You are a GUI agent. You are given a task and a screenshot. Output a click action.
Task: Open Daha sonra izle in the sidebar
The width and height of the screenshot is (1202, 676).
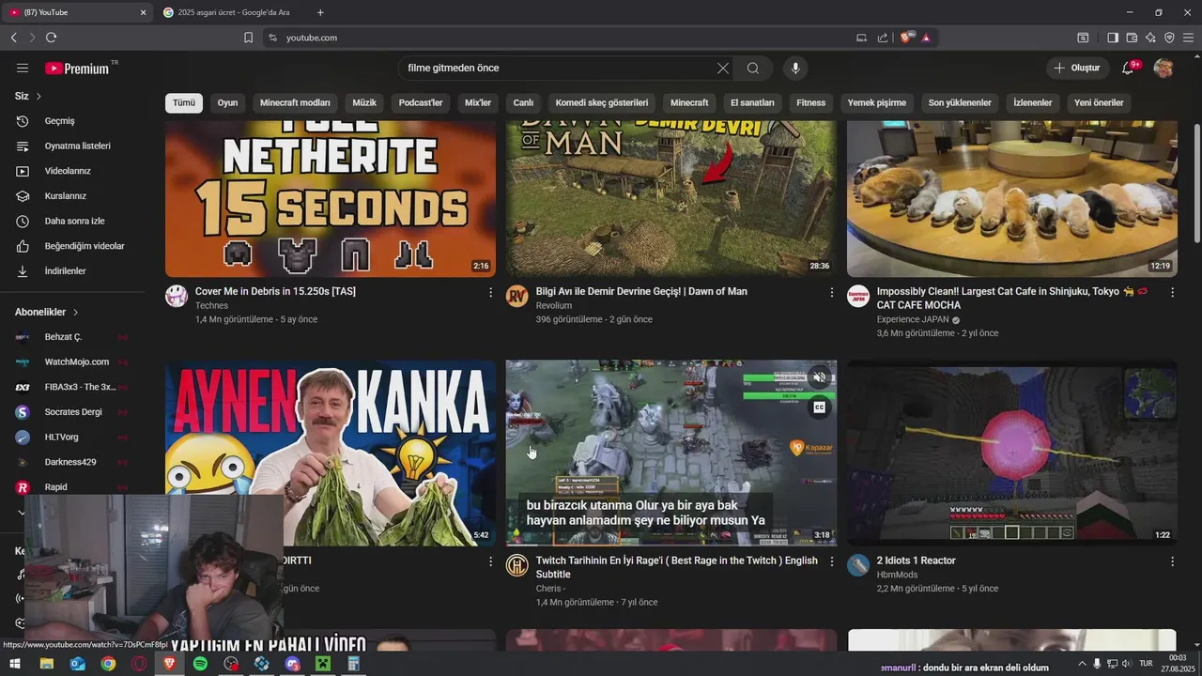click(77, 221)
